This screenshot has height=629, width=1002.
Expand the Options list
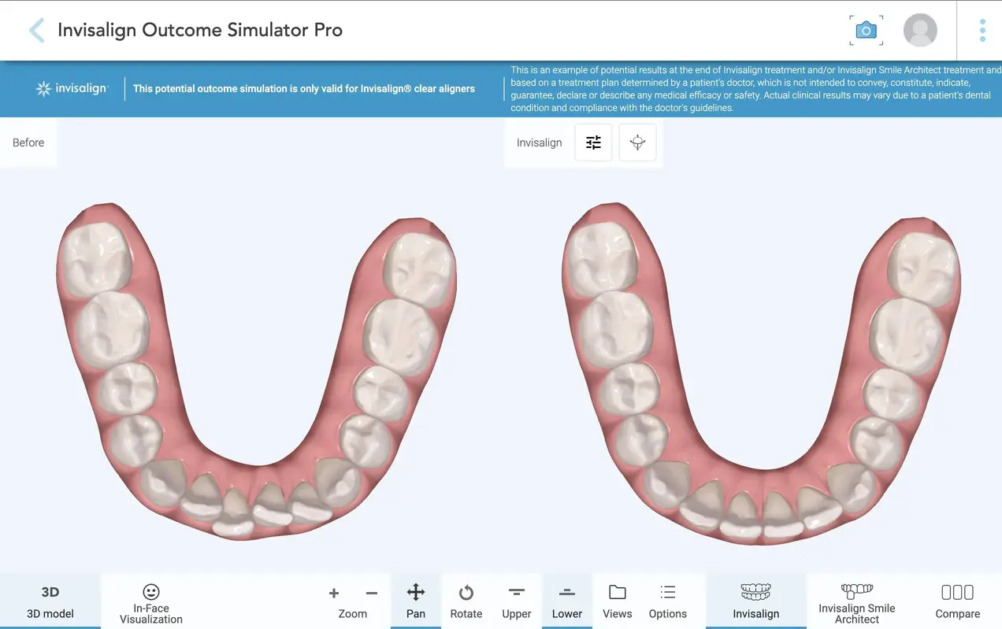668,601
